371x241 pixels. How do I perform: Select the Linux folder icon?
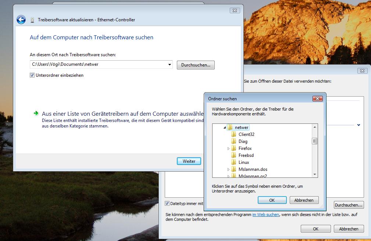pyautogui.click(x=233, y=162)
